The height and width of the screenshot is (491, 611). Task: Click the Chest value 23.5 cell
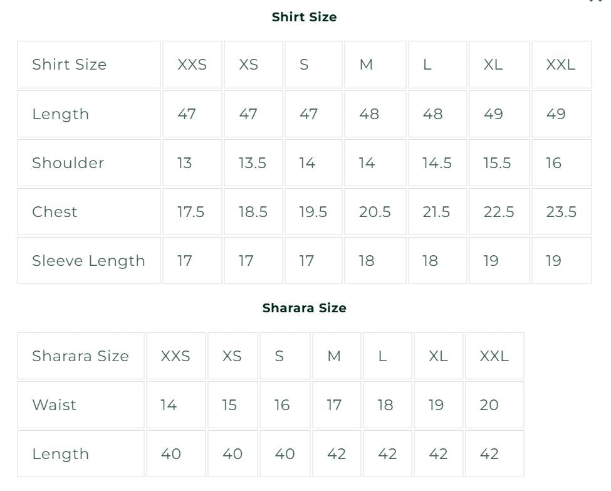click(561, 212)
